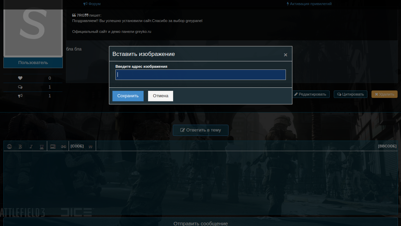Open the Форум link
The height and width of the screenshot is (226, 401).
pyautogui.click(x=92, y=4)
